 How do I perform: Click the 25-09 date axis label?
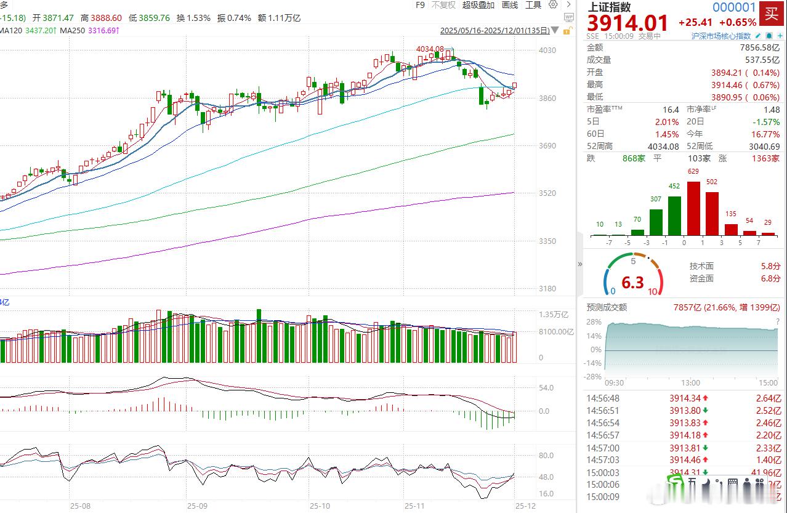click(x=197, y=506)
